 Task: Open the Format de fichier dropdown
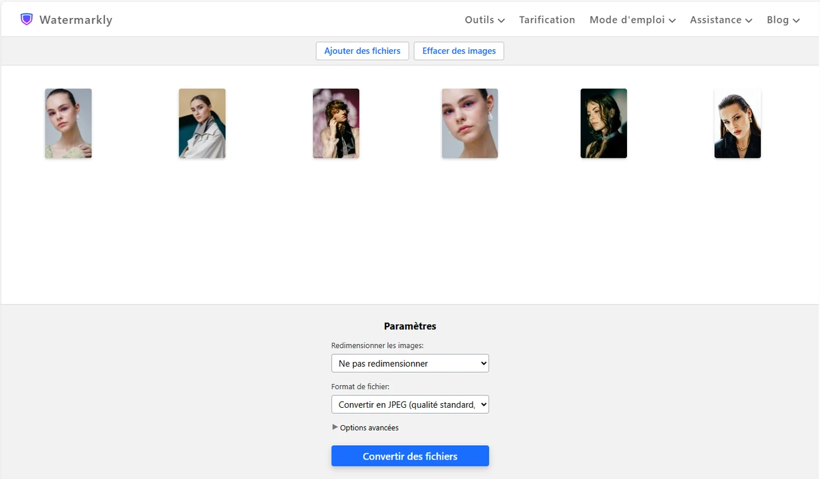(410, 404)
